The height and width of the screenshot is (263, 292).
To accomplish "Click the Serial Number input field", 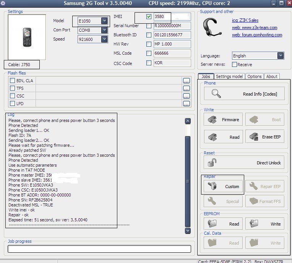I will click(172, 26).
